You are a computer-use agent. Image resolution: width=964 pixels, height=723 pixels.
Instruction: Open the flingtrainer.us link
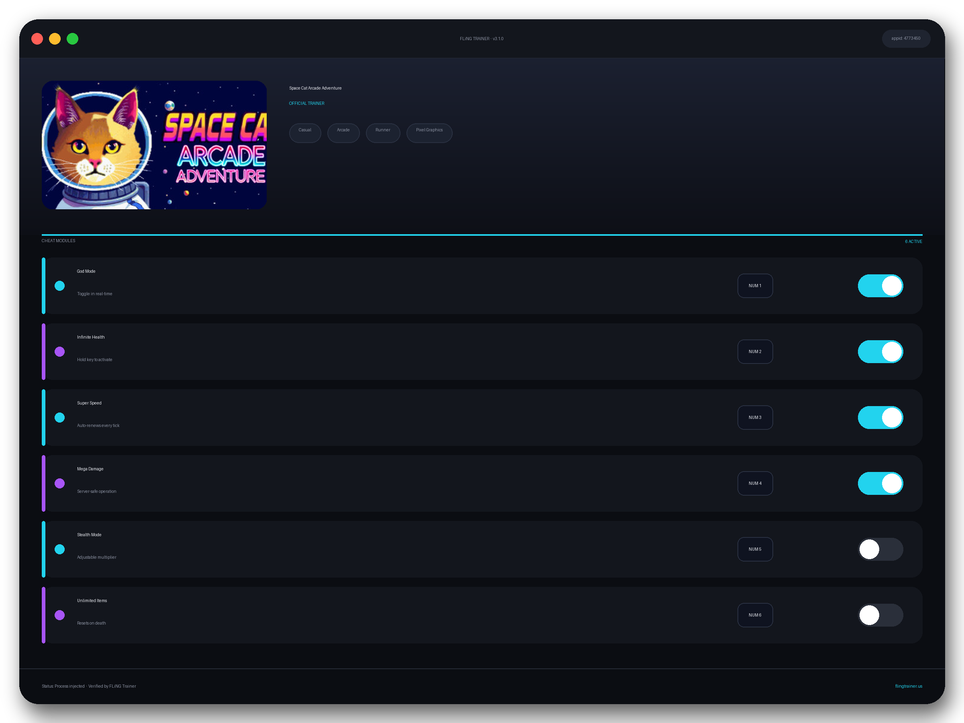[908, 686]
